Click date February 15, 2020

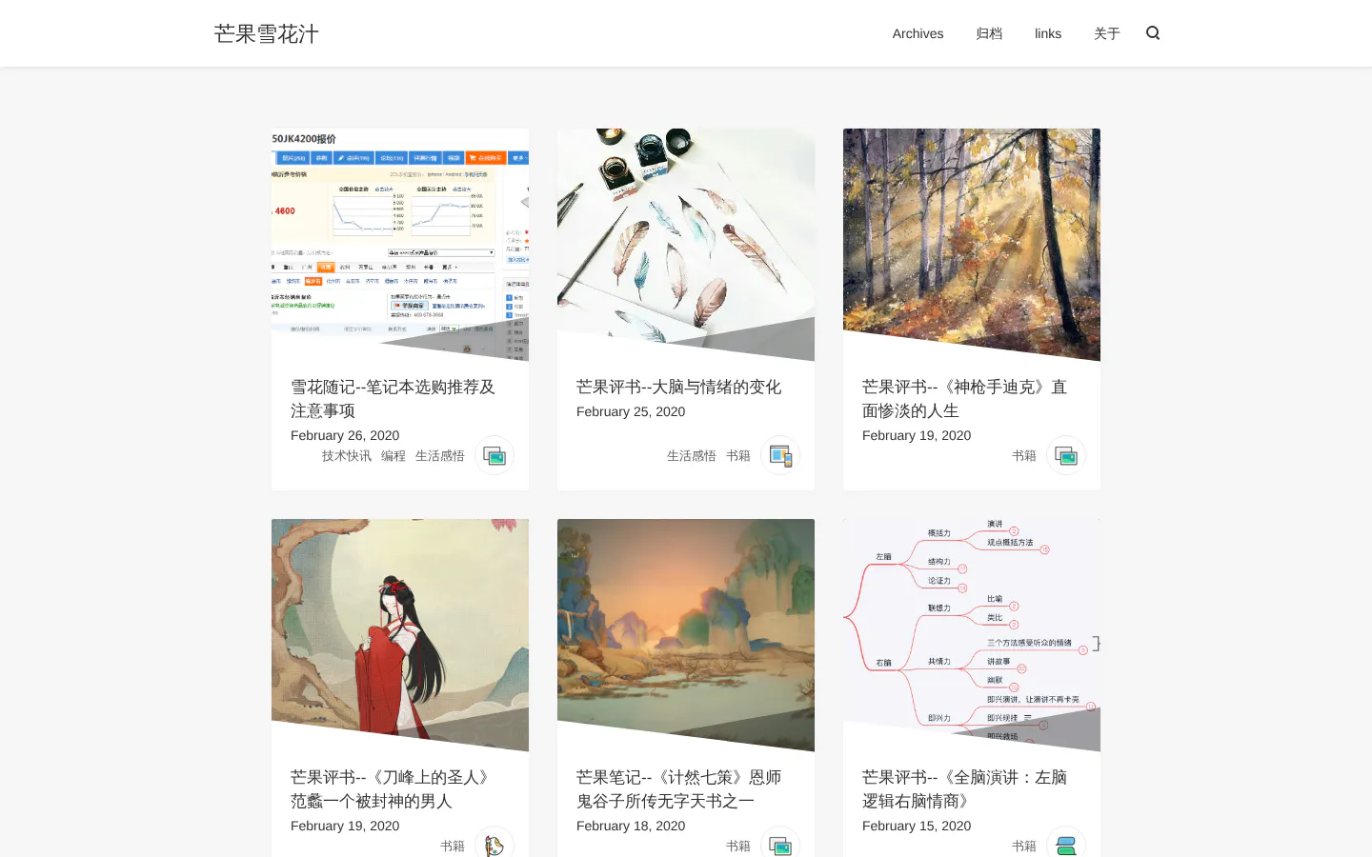[x=917, y=826]
